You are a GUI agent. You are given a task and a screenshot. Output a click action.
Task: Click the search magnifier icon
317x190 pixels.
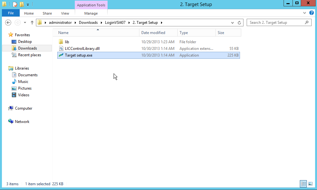pyautogui.click(x=307, y=23)
